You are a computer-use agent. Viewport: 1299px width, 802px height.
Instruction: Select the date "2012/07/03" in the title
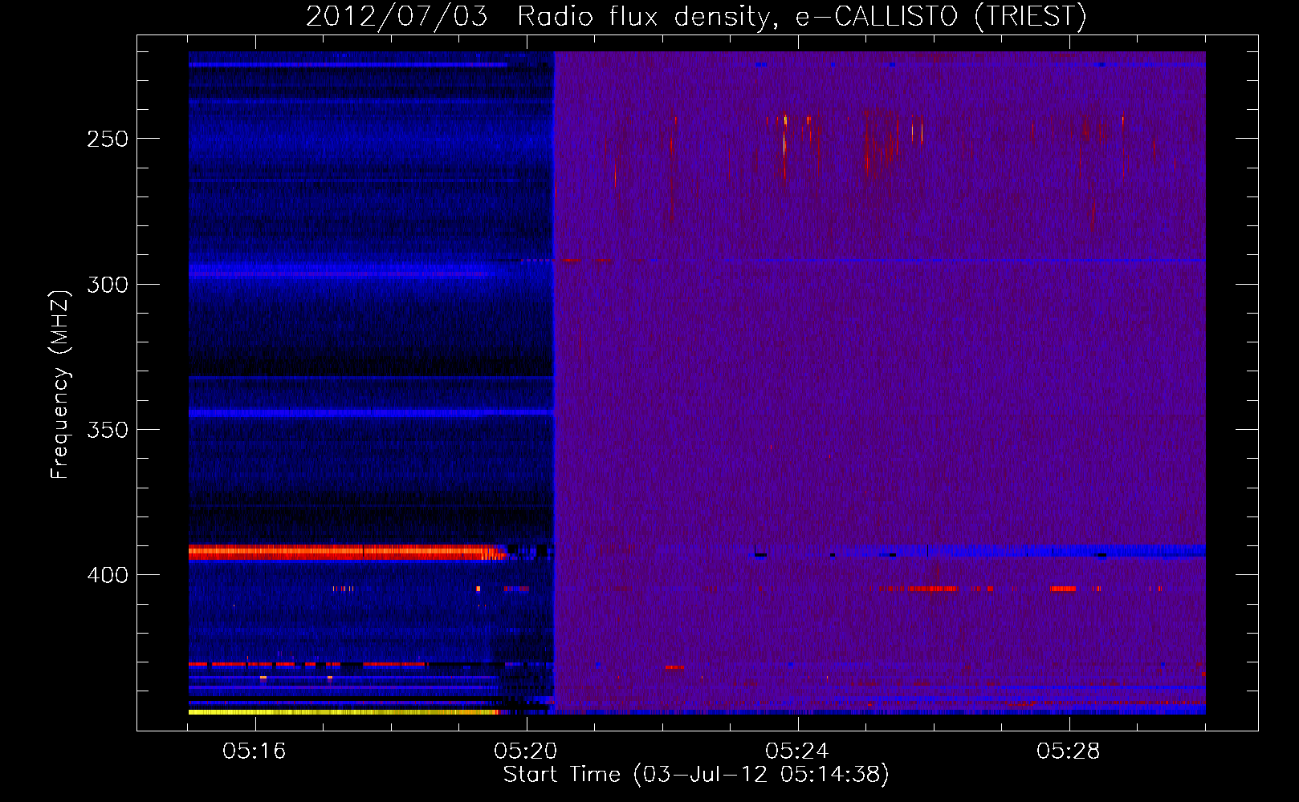[397, 16]
